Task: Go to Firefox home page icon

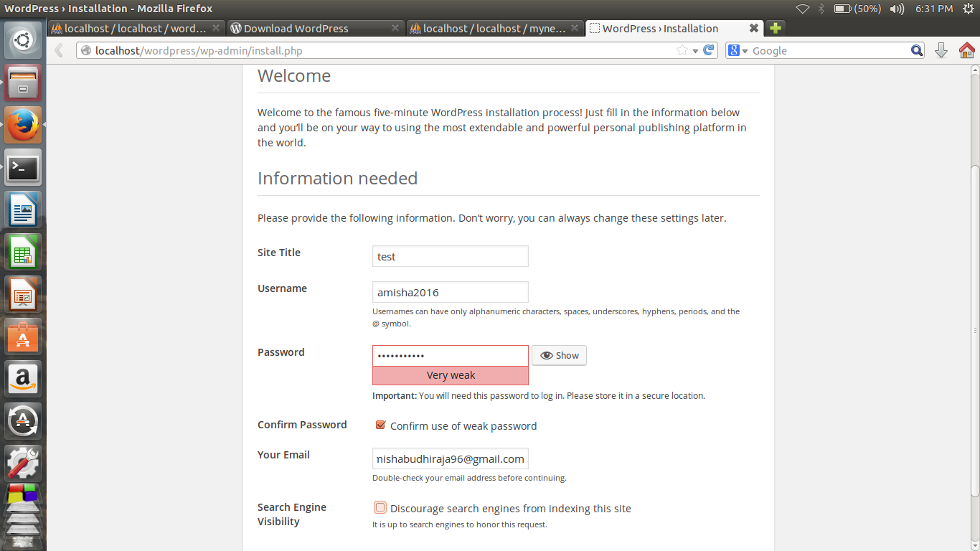Action: 966,50
